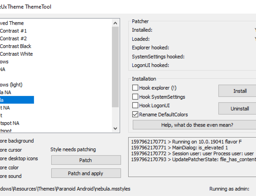Check the Hook SystemSettings option
The width and height of the screenshot is (256, 196).
point(135,97)
